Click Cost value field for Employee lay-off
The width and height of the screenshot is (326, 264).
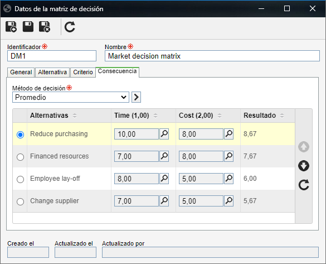pos(201,179)
